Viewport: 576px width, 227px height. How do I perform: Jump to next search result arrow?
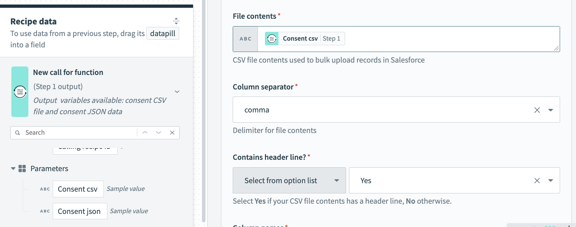[x=158, y=133]
